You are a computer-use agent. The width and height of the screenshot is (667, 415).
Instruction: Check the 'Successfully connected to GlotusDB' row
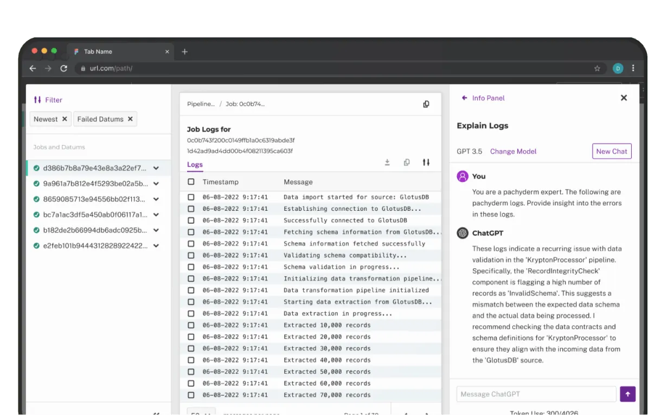[x=191, y=221]
